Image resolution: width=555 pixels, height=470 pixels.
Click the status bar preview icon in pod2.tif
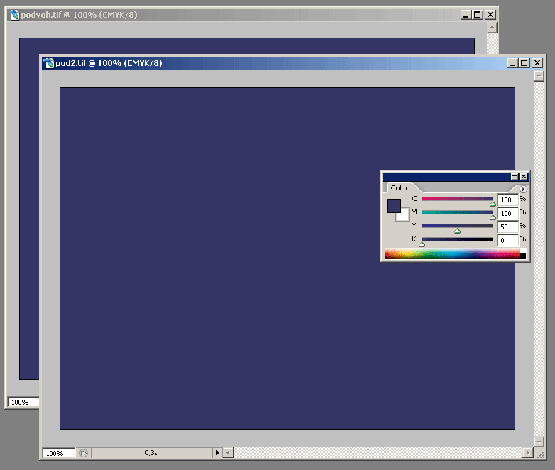84,453
